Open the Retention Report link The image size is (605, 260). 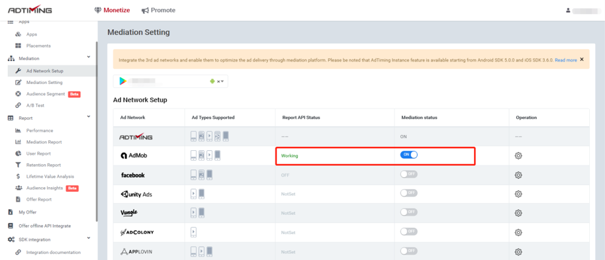click(x=44, y=165)
